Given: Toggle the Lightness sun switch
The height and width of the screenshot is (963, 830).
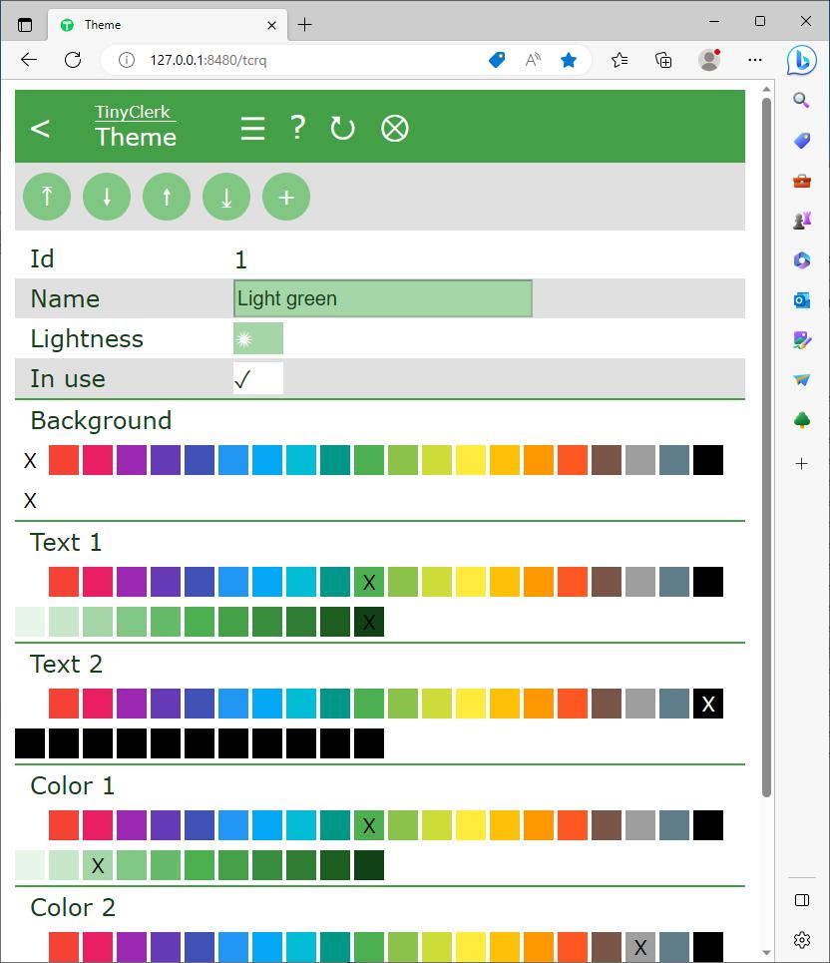Looking at the screenshot, I should tap(257, 338).
